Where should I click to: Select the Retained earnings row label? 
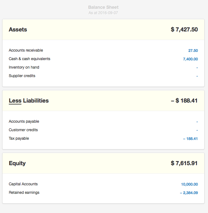coord(24,193)
